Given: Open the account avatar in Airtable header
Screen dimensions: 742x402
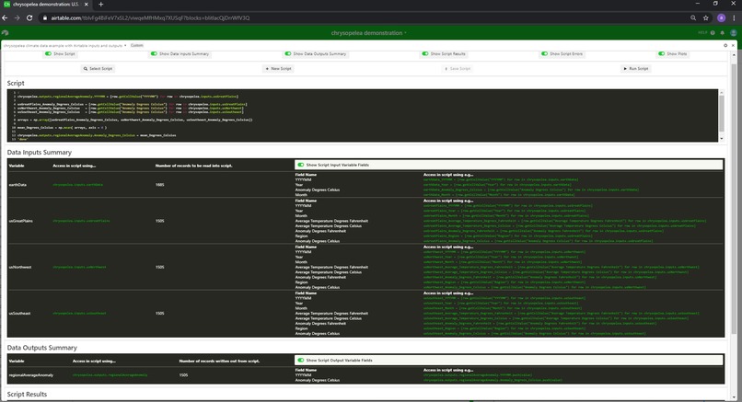Looking at the screenshot, I should pyautogui.click(x=733, y=33).
